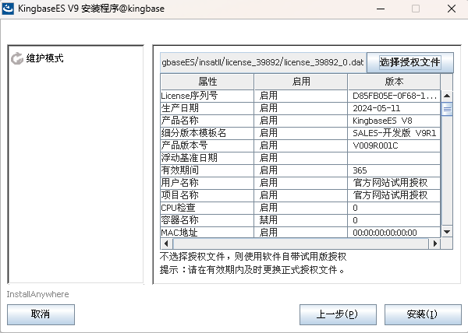
Task: Click the 启用 column header
Action: [301, 82]
